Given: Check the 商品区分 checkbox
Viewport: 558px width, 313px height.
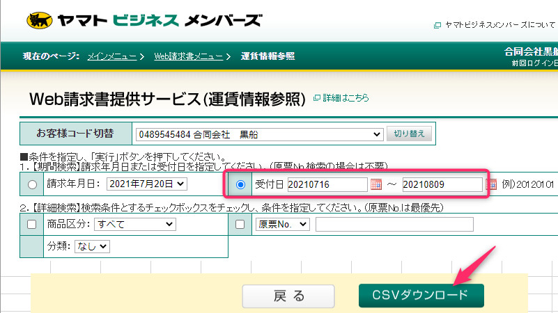Looking at the screenshot, I should click(31, 224).
